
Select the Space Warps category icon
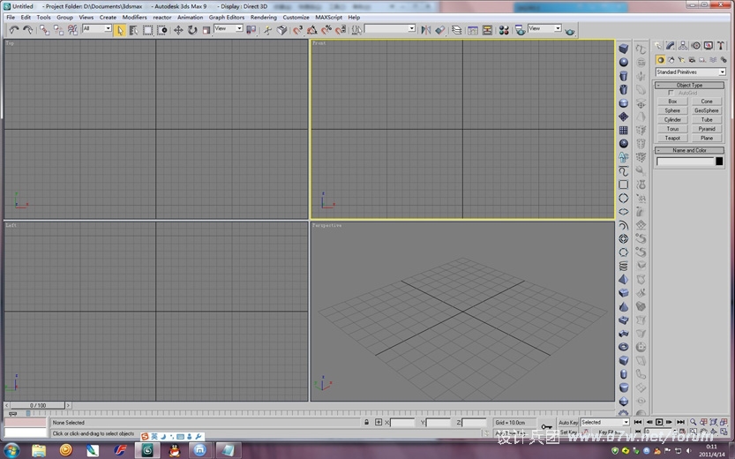713,60
